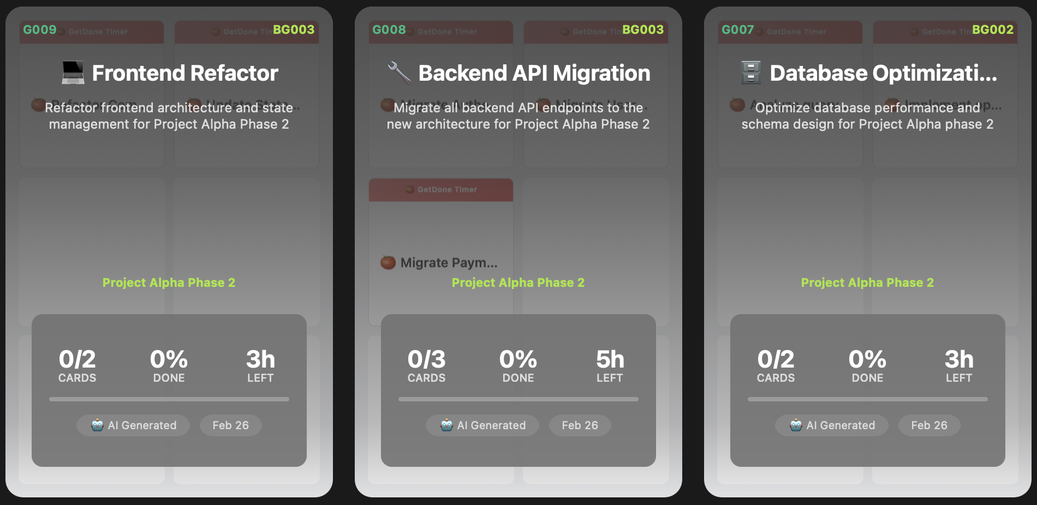This screenshot has height=505, width=1037.
Task: Open the Backend API Migration goal title
Action: click(x=534, y=73)
